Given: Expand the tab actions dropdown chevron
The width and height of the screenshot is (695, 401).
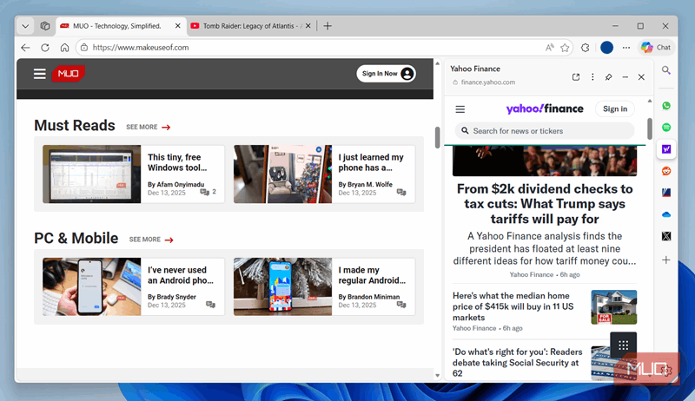Looking at the screenshot, I should [25, 26].
